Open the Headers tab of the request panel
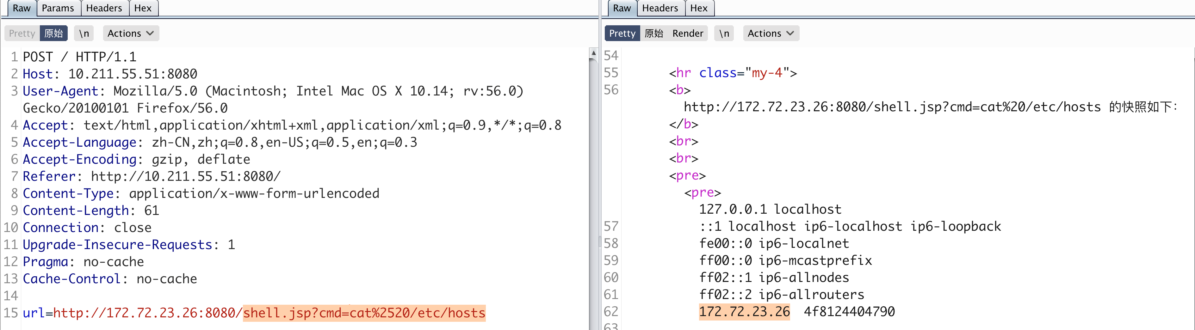This screenshot has height=330, width=1195. click(104, 8)
